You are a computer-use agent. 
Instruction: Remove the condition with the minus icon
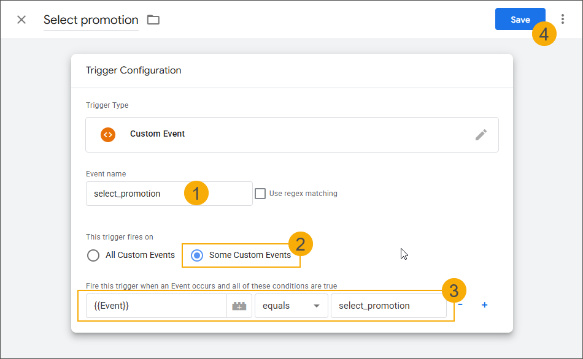click(460, 304)
